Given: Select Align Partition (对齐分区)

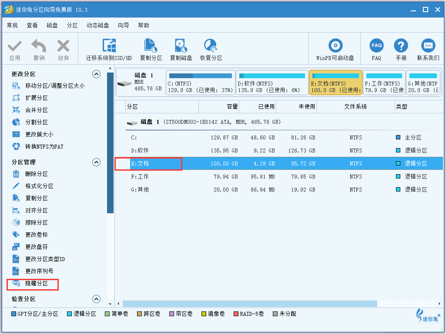Looking at the screenshot, I should (x=30, y=211).
